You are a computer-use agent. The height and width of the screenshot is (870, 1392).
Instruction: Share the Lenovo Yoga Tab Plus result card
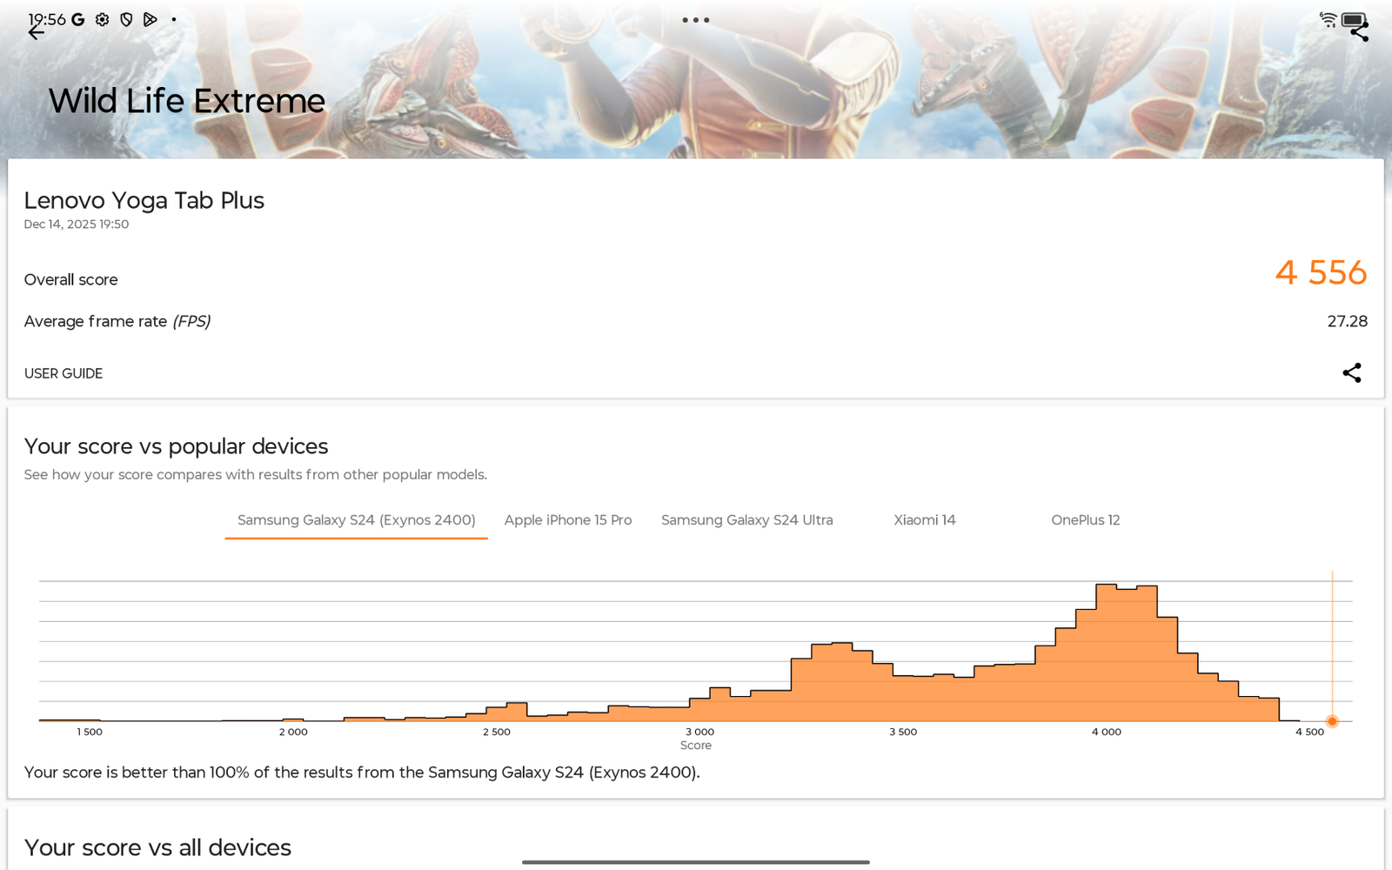(1351, 373)
